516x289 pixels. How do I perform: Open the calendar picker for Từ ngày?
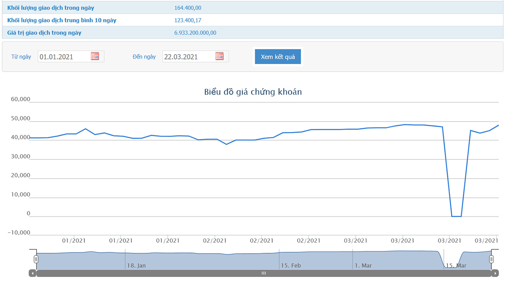(95, 57)
